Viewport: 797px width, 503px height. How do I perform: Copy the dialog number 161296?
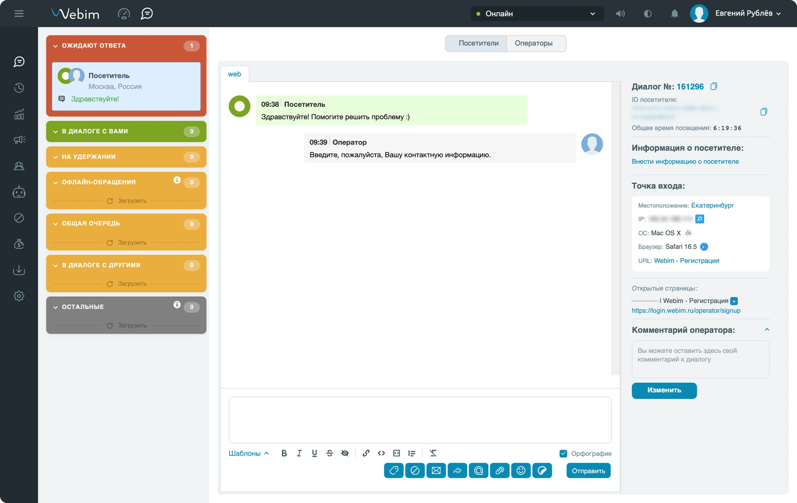click(x=714, y=86)
